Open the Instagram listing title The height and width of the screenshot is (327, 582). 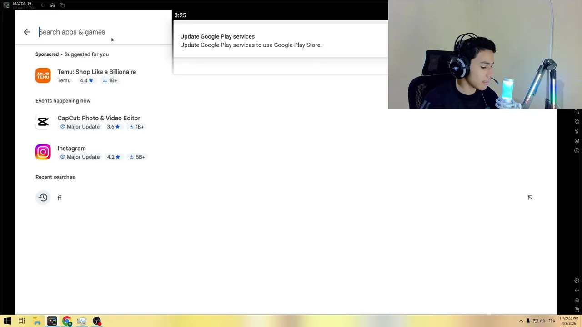pos(71,149)
